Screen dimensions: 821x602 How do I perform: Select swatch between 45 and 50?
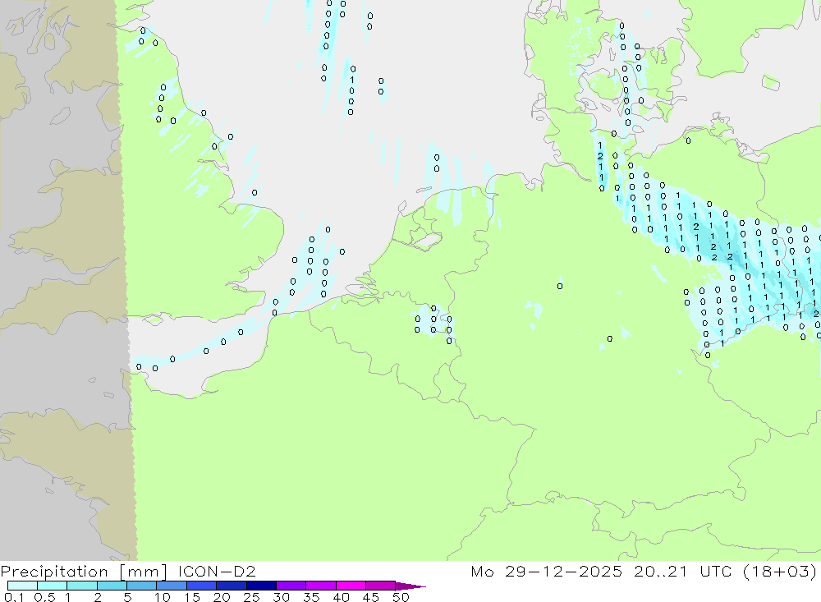click(x=381, y=586)
